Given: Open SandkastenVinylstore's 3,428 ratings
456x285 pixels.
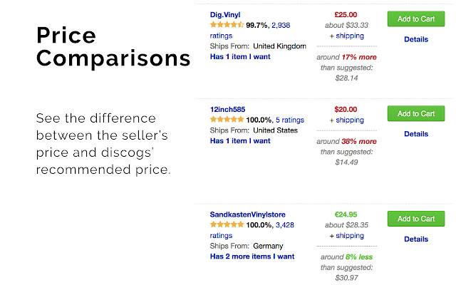Looking at the screenshot, I should 285,225.
